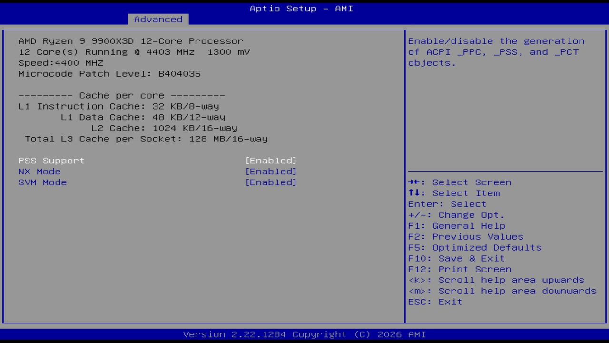Select the SVM Mode setting label
The image size is (609, 343).
(42, 182)
